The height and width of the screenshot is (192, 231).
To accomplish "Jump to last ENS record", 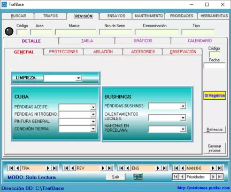I will pyautogui.click(x=165, y=168).
